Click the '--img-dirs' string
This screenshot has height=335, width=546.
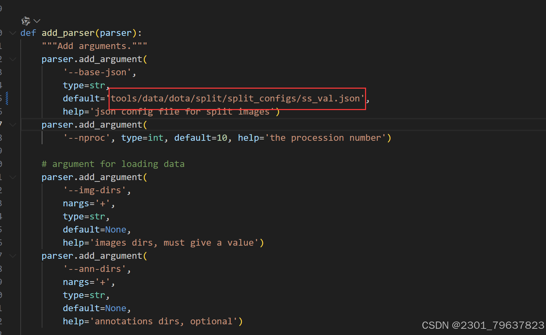coord(94,190)
